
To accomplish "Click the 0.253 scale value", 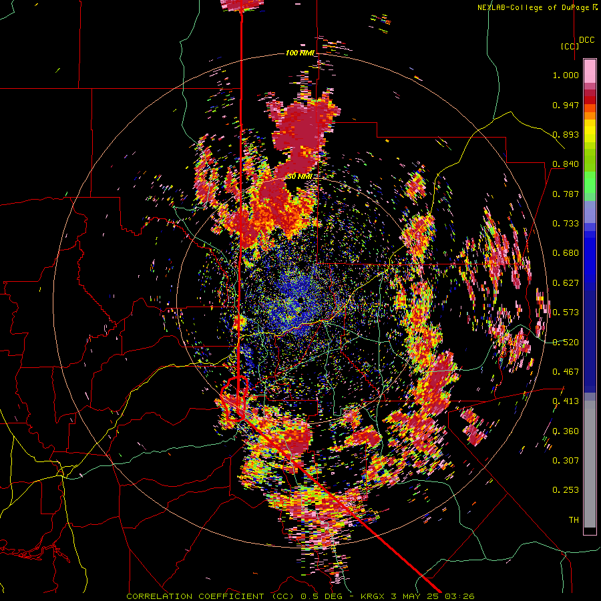I will [566, 490].
